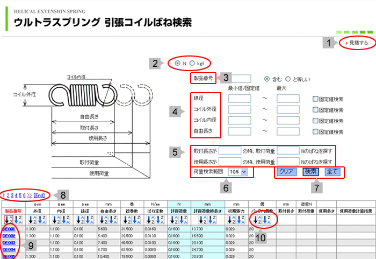Sort 内径 column ascending (A-Z)

[56, 220]
